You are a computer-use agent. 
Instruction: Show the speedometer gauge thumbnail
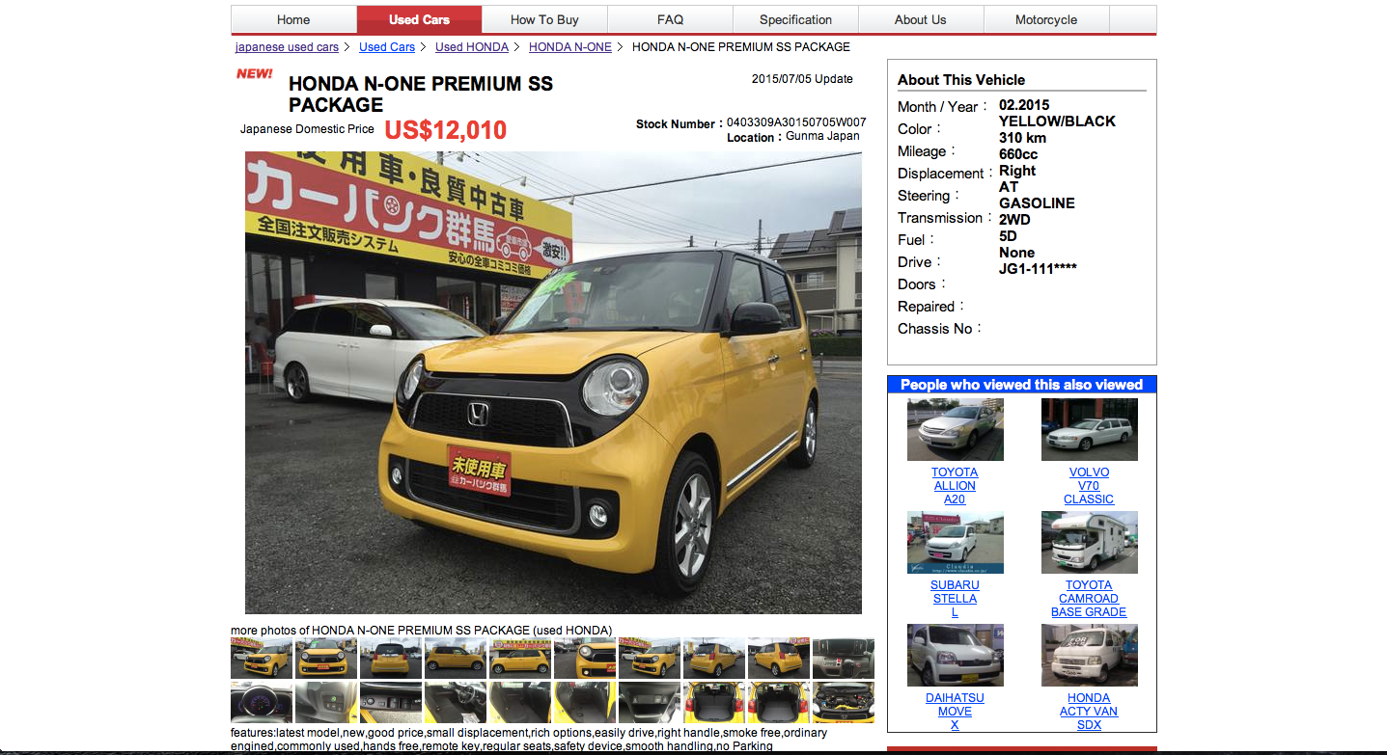[x=262, y=702]
